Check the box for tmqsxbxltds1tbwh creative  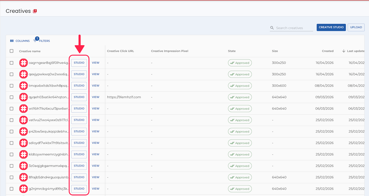tap(12, 86)
